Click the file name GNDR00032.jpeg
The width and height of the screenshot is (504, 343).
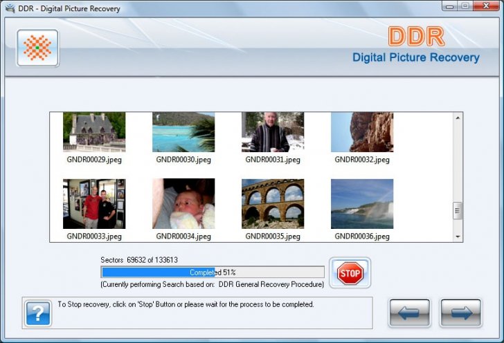pyautogui.click(x=362, y=160)
